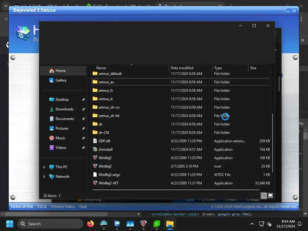This screenshot has width=308, height=231.
Task: Select the zh-CN folder icon
Action: pyautogui.click(x=95, y=132)
